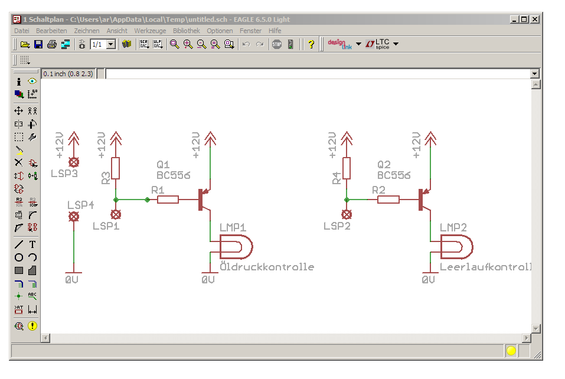Redraw the screen with the equals magnifier
The image size is (565, 379).
tap(215, 44)
